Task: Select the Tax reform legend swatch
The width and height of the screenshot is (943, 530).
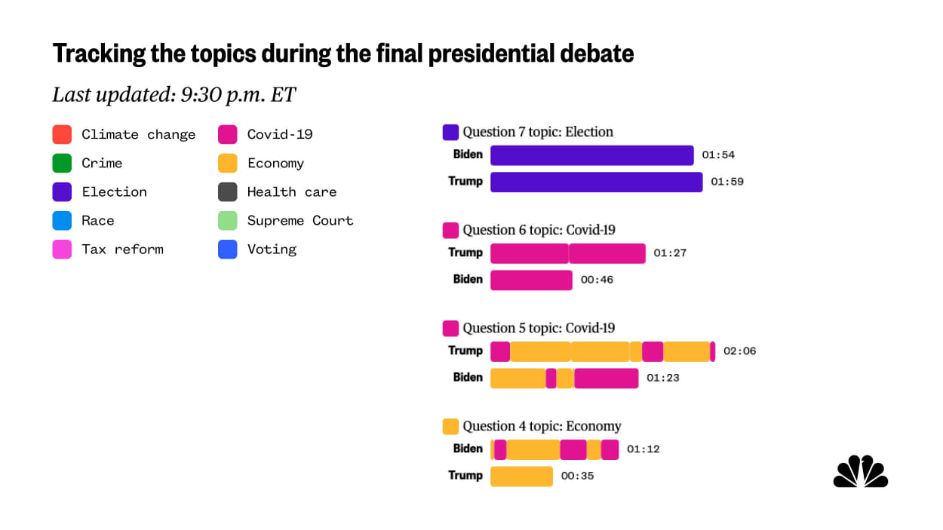Action: click(62, 250)
